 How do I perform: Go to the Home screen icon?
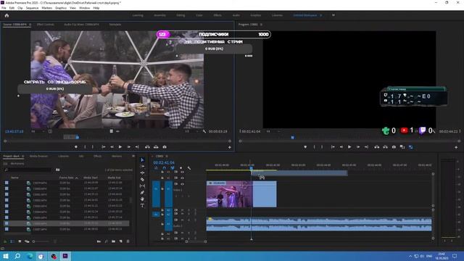tap(7, 15)
